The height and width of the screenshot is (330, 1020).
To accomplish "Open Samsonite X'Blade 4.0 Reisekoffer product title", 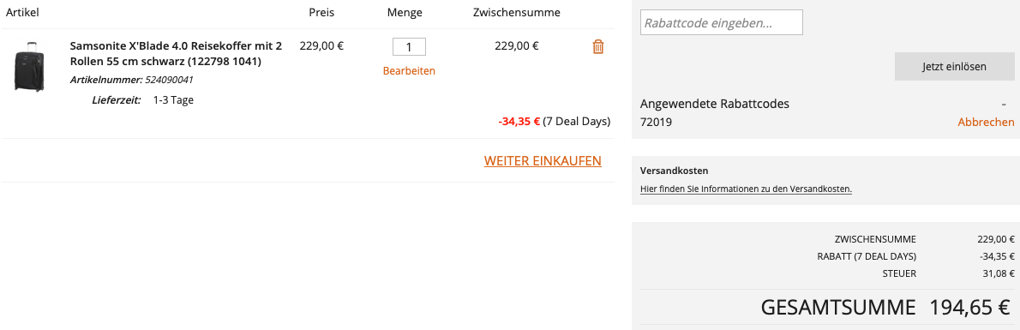I will 176,54.
